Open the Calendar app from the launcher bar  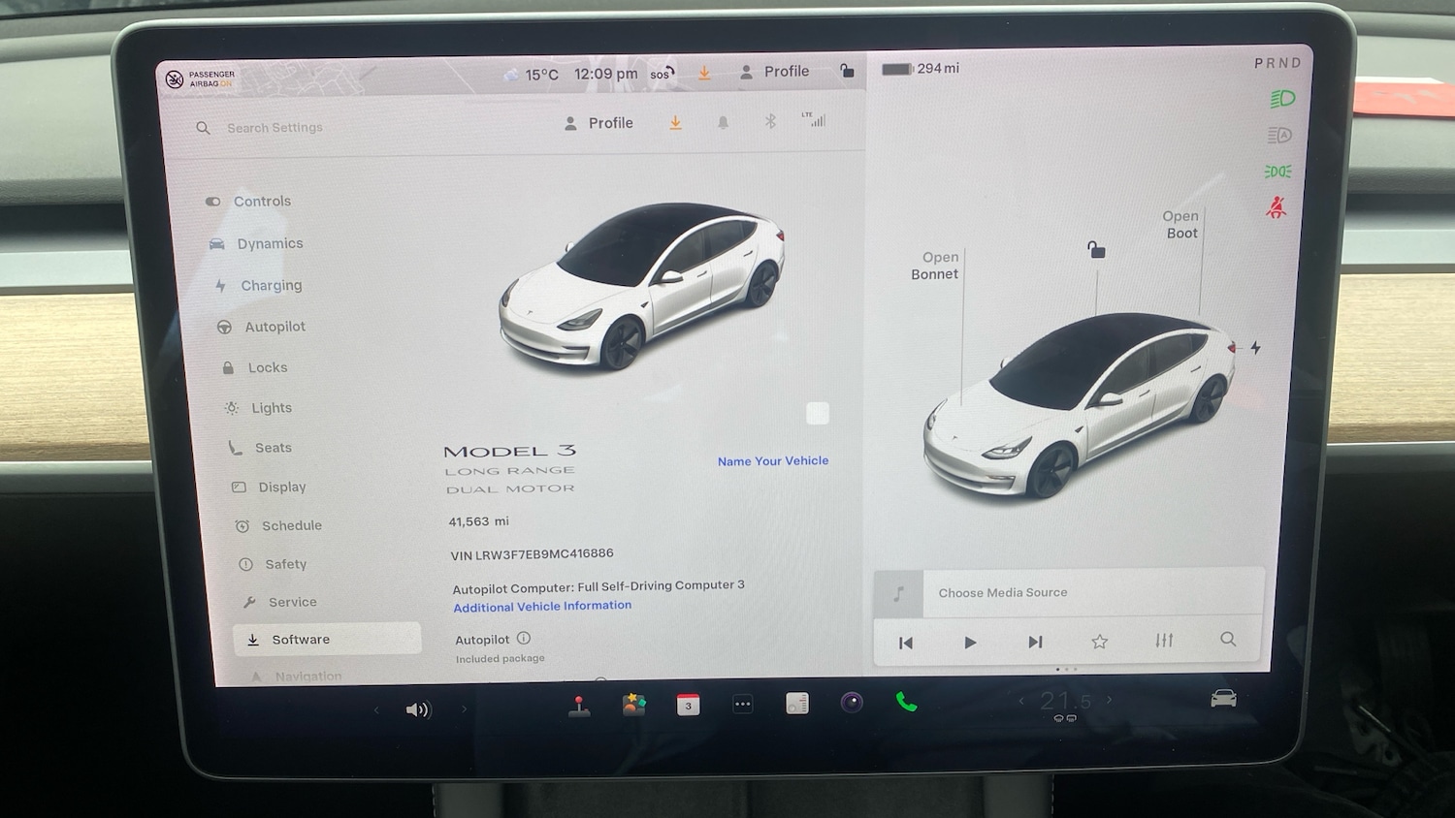(x=688, y=704)
